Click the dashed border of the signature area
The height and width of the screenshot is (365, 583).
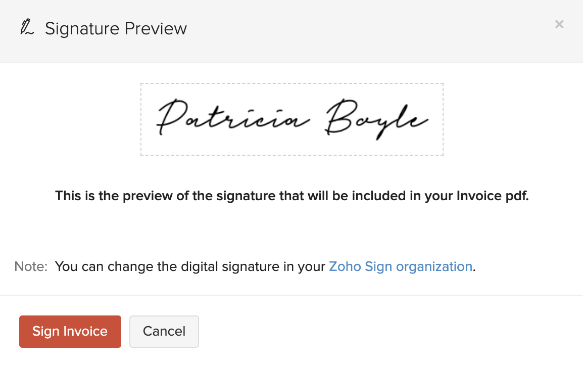click(291, 84)
